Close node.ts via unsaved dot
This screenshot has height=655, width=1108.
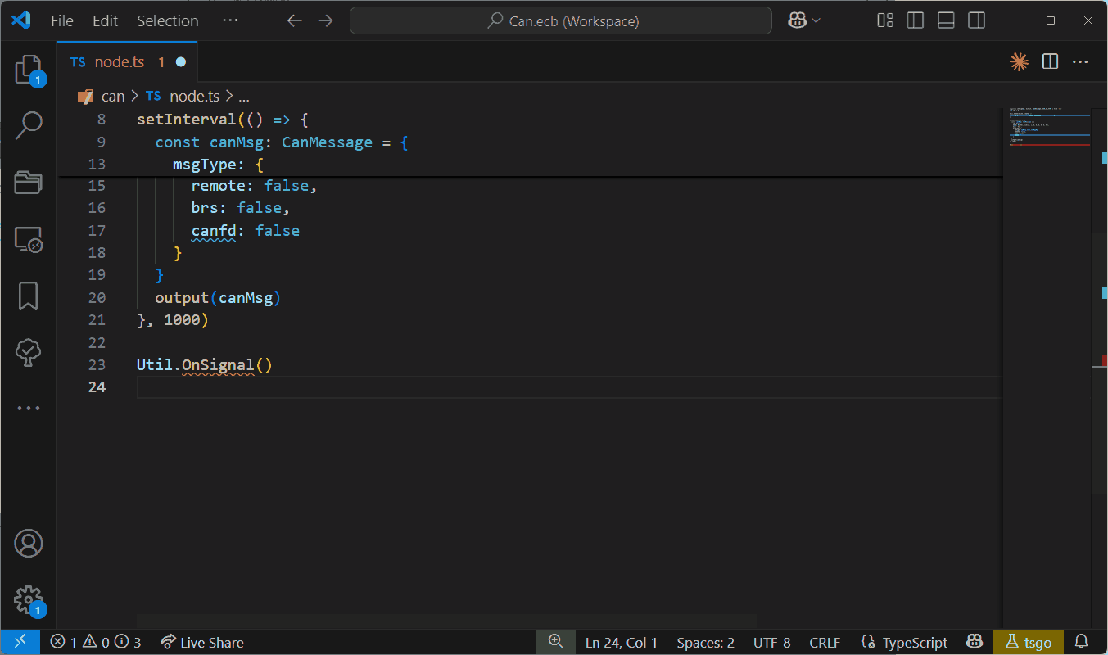[x=181, y=61]
